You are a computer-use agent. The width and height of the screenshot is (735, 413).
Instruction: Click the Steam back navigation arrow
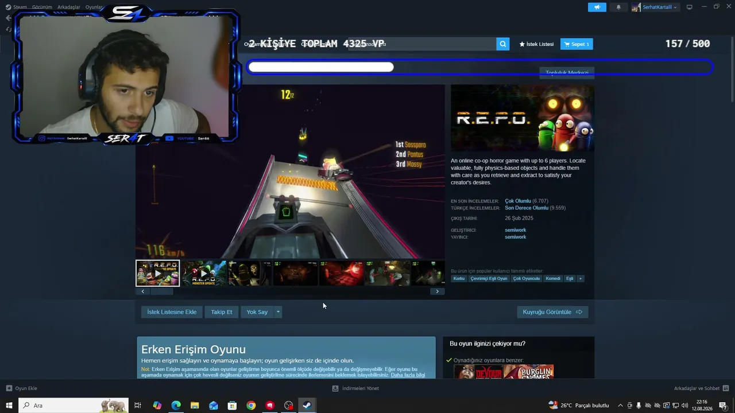[x=8, y=18]
